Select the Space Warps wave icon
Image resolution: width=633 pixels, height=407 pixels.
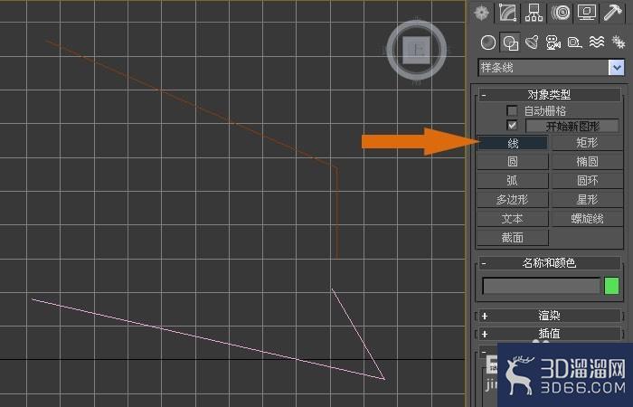597,43
